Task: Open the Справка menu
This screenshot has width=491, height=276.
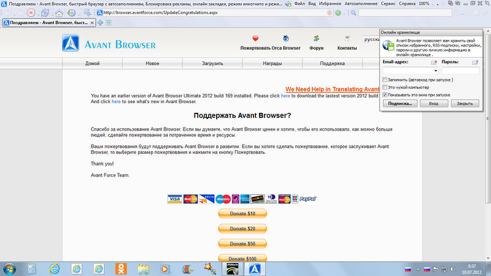Action: click(x=407, y=4)
